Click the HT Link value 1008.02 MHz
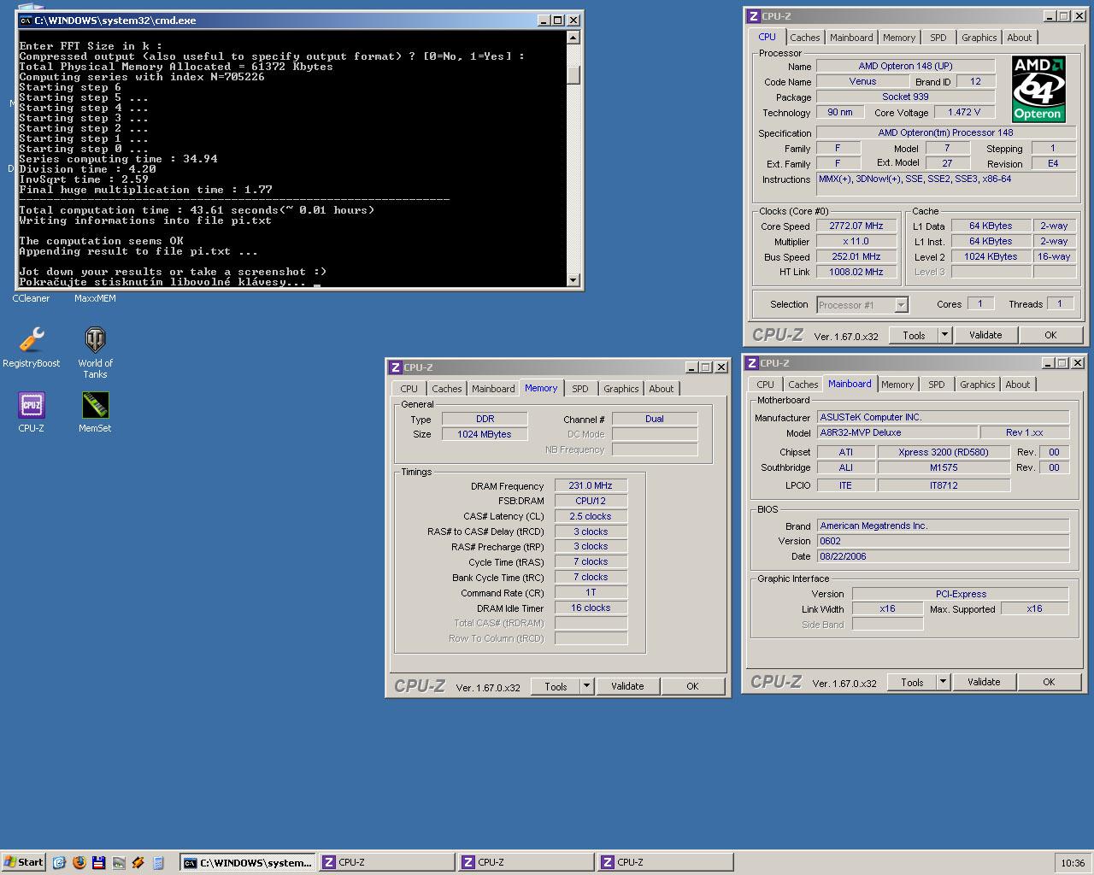This screenshot has height=875, width=1094. 856,272
